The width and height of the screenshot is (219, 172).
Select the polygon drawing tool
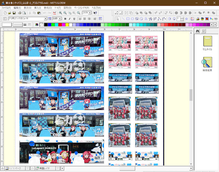click(x=150, y=19)
